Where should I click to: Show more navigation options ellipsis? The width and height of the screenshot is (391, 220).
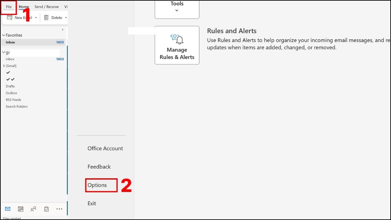pos(59,209)
